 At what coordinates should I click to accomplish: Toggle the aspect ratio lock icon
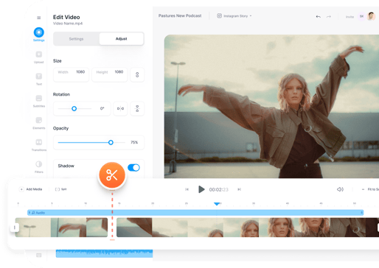tap(137, 74)
